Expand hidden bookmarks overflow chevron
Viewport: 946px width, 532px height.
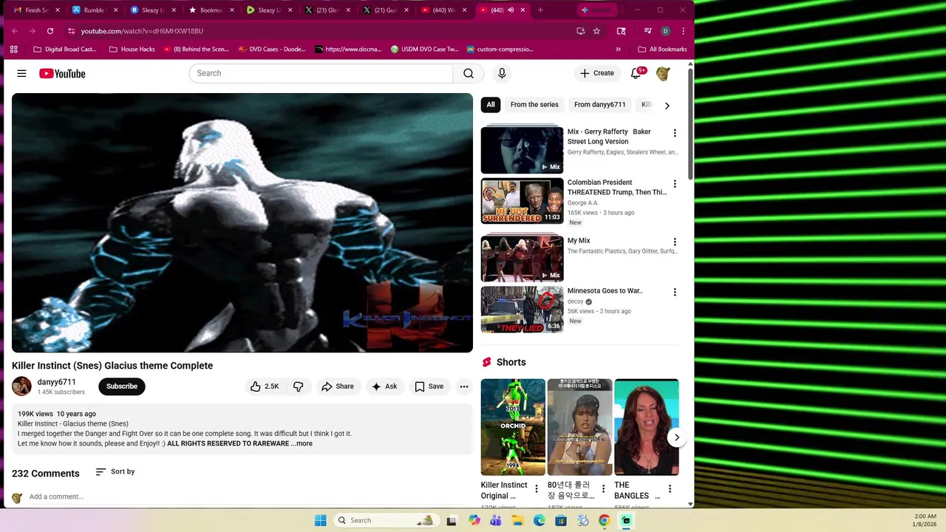click(x=618, y=49)
